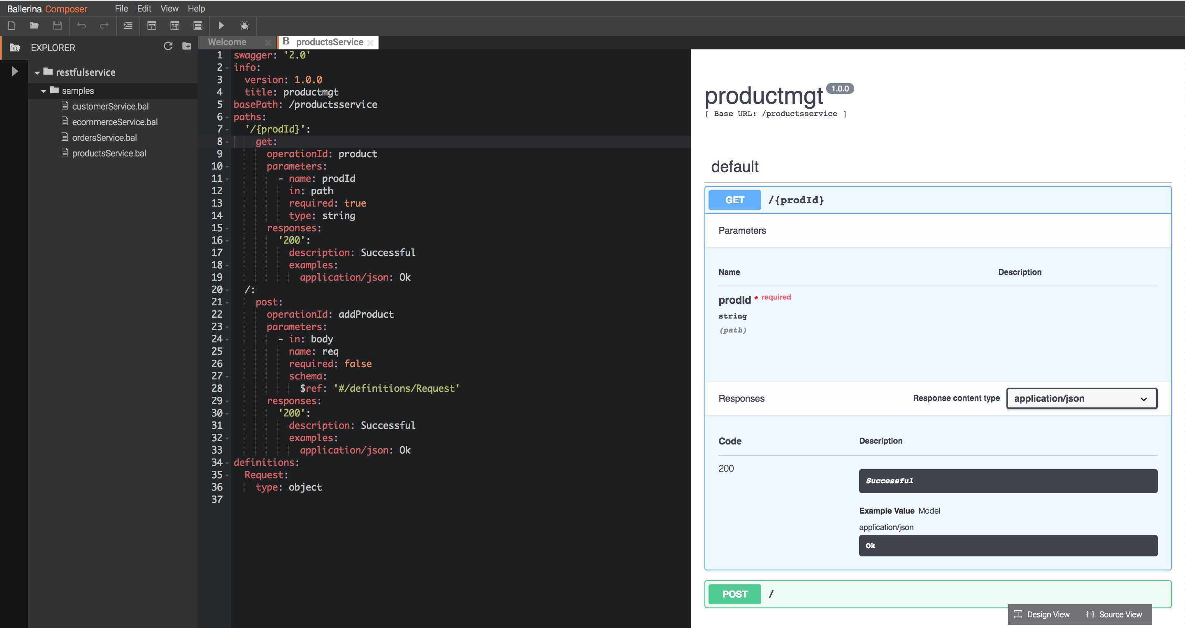Screen dimensions: 1185x628
Task: Collapse the samples folder tree node
Action: click(44, 91)
